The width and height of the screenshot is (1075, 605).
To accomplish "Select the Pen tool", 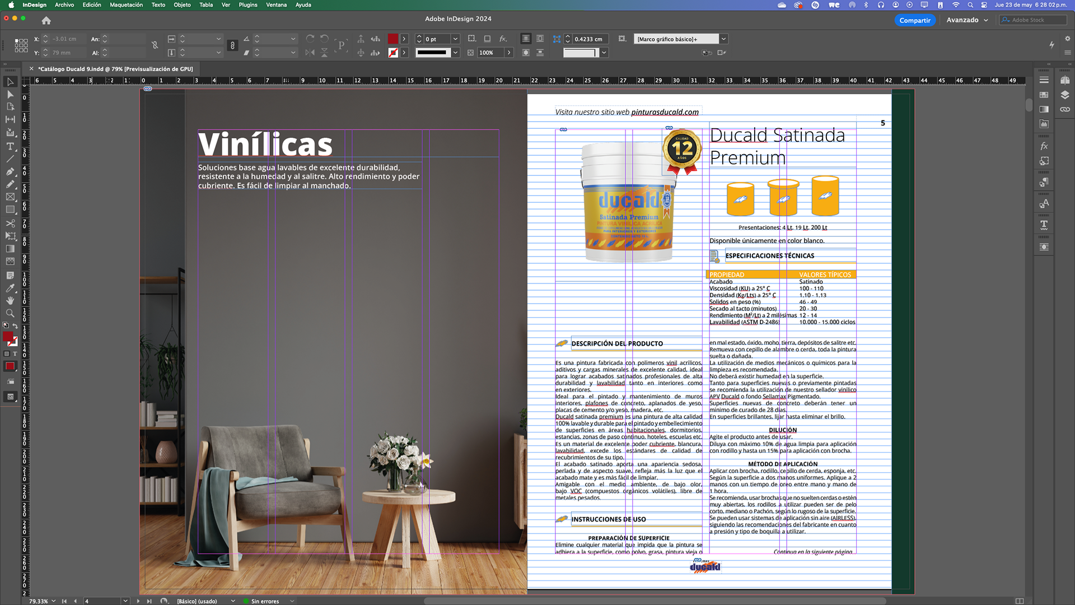I will (10, 171).
